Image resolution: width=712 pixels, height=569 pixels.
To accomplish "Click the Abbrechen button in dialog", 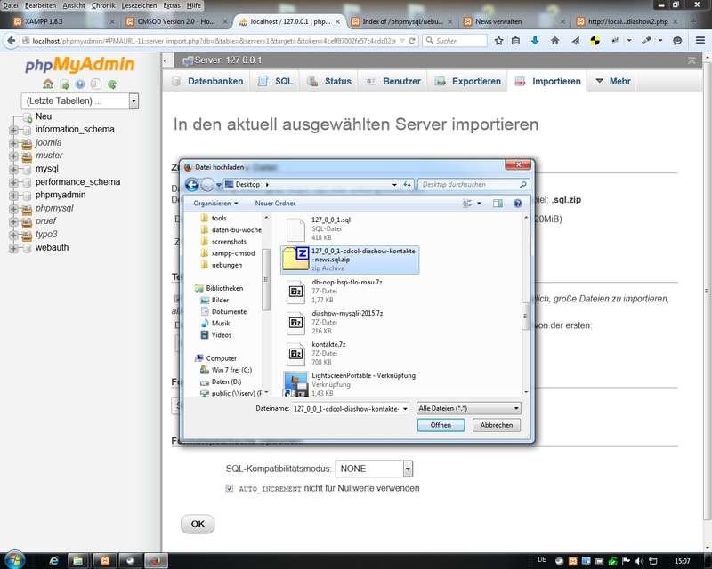I will pyautogui.click(x=496, y=426).
